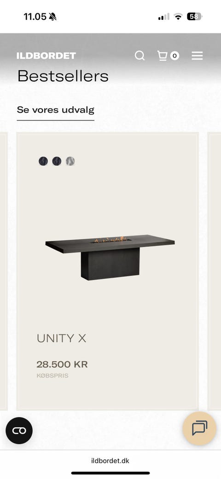Viewport: 221px width, 479px height.
Task: Open the search magnifier icon
Action: point(140,56)
